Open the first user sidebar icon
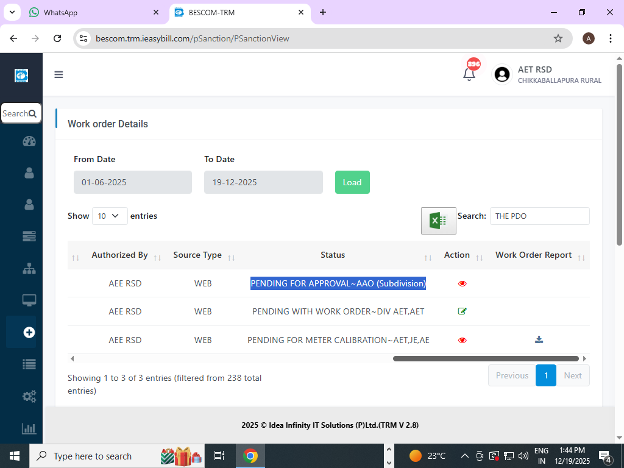Viewport: 624px width, 468px height. (x=29, y=172)
